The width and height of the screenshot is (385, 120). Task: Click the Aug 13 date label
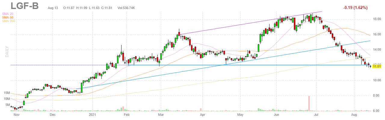point(53,8)
